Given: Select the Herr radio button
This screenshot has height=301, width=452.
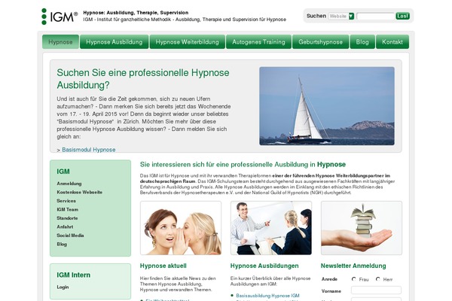Looking at the screenshot, I should point(378,279).
